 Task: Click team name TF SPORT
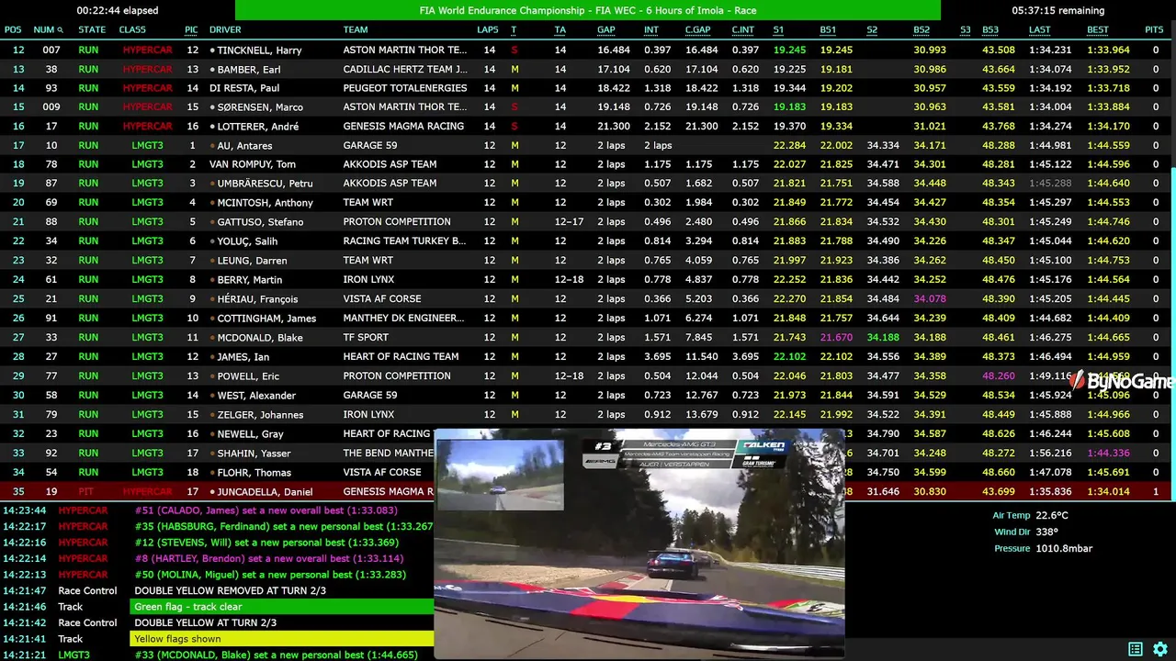(x=366, y=338)
